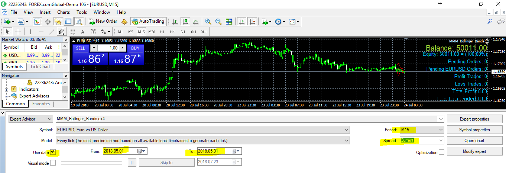Select the Fibonacci Retracement tool
The height and width of the screenshot is (173, 506).
pos(72,32)
